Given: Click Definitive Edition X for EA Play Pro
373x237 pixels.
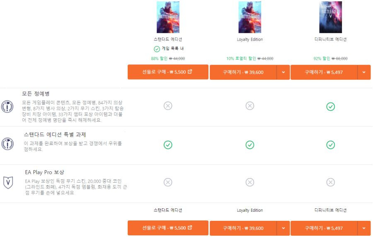Looking at the screenshot, I should [x=330, y=182].
